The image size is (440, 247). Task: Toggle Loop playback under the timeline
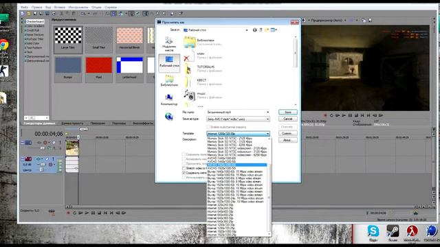point(74,213)
